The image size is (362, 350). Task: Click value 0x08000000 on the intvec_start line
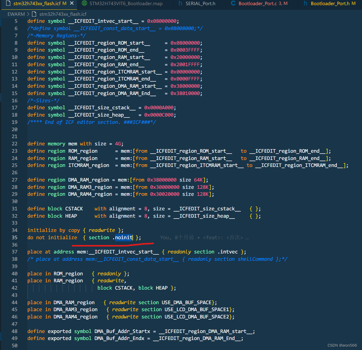tap(162, 21)
